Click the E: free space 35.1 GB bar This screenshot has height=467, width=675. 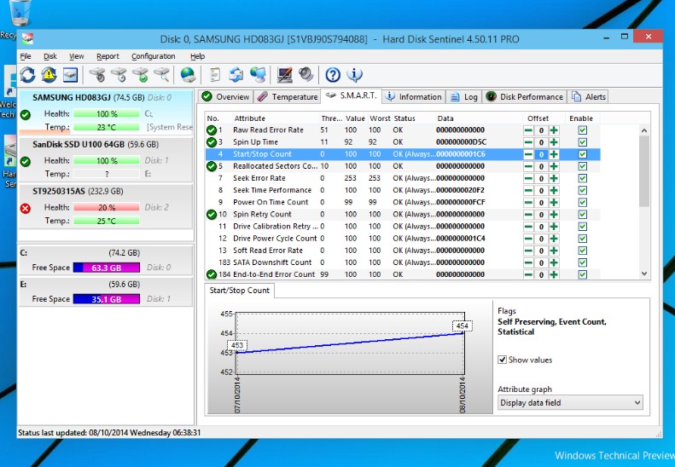(107, 299)
